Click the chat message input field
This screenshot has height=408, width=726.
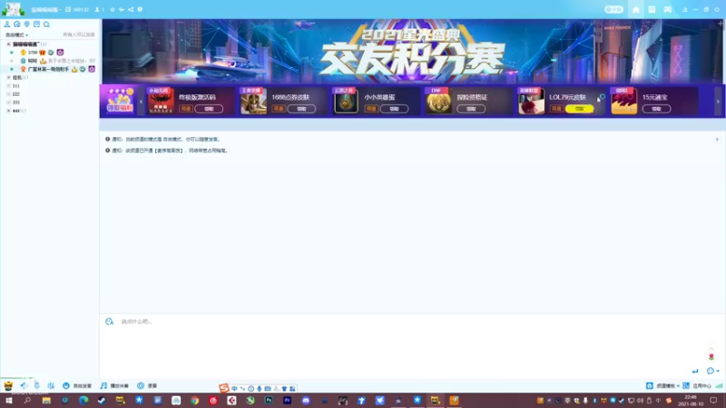412,343
